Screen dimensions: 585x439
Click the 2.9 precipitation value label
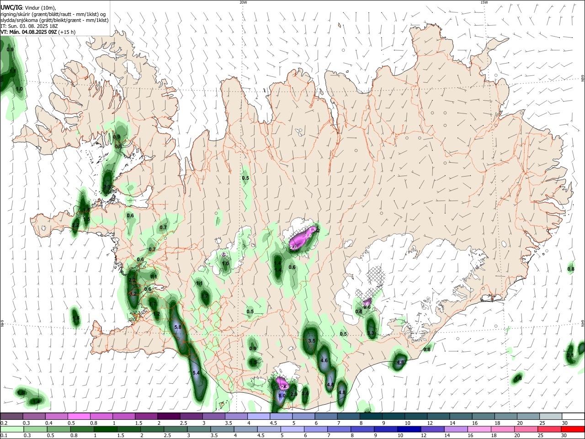point(294,394)
